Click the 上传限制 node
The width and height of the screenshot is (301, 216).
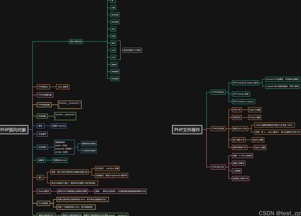click(237, 171)
